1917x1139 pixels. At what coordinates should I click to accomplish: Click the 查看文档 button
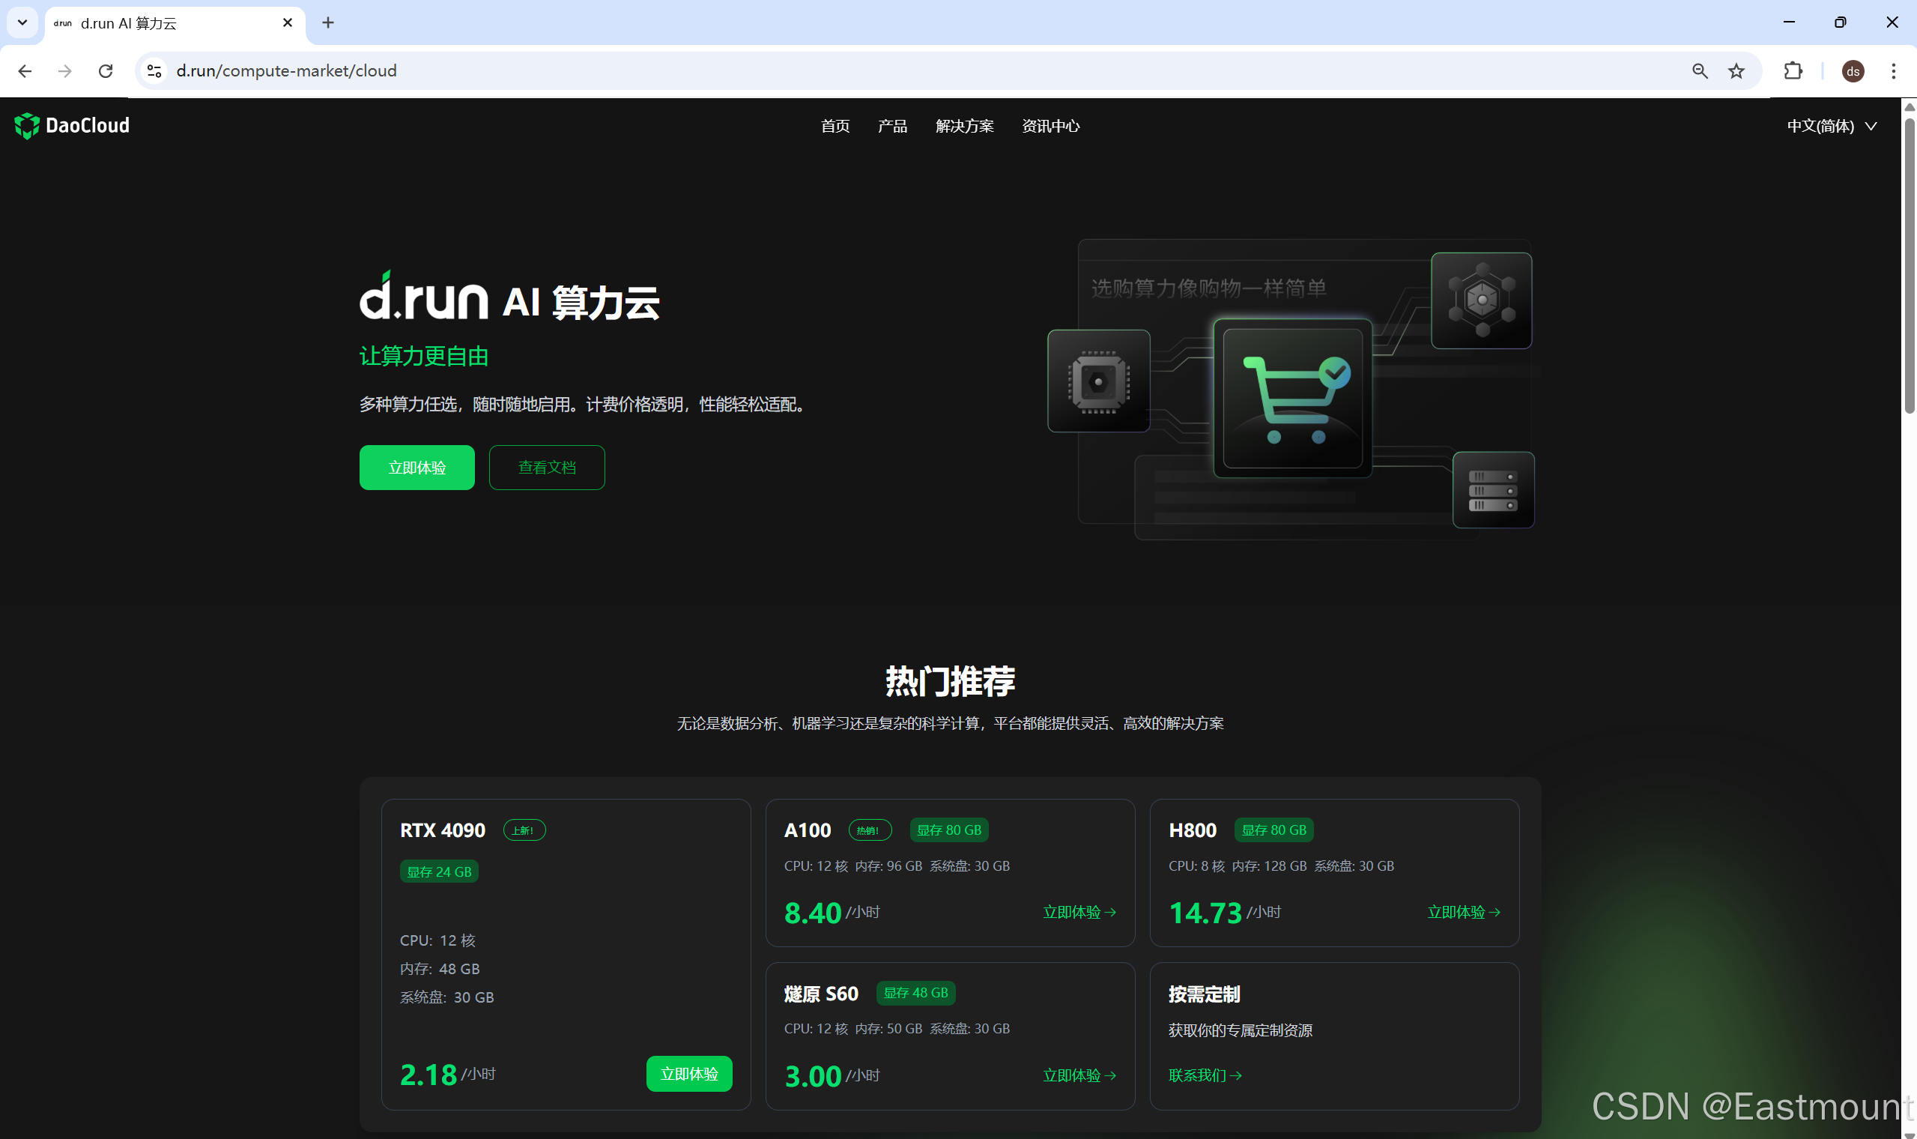(547, 468)
